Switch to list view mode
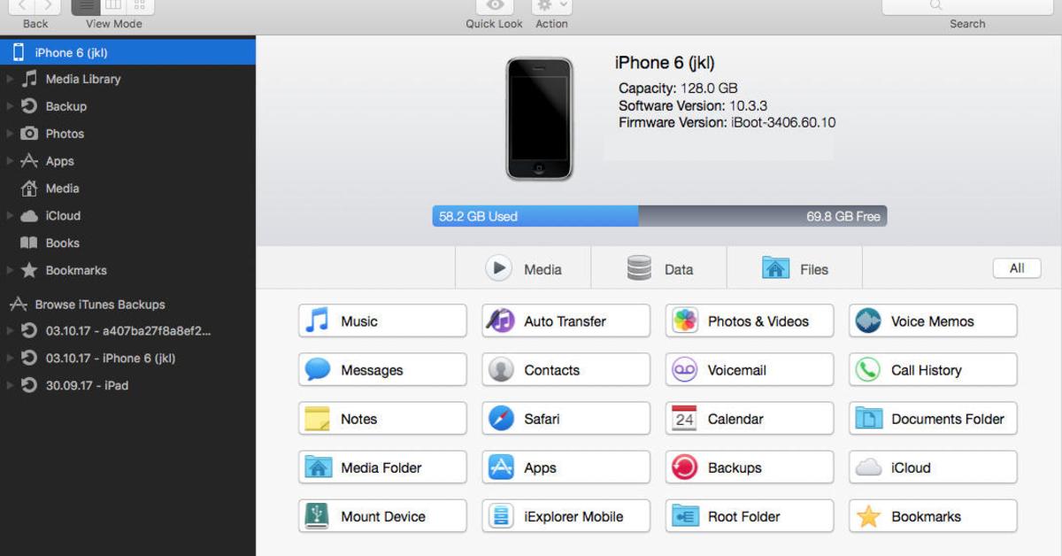 click(x=86, y=6)
